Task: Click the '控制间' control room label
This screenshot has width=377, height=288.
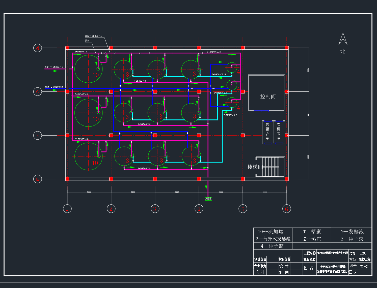Action: (x=268, y=97)
